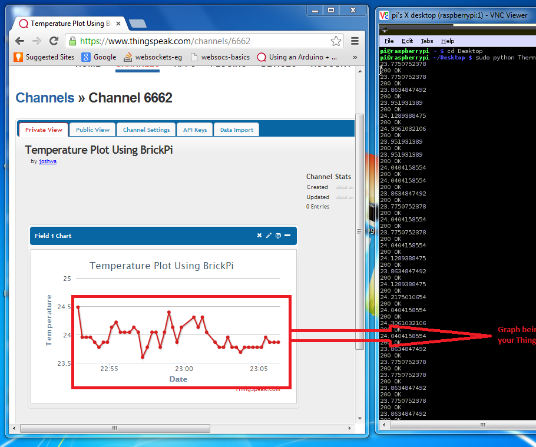The width and height of the screenshot is (536, 447).
Task: Show more bookmarks via the overflow chevron
Action: click(353, 57)
